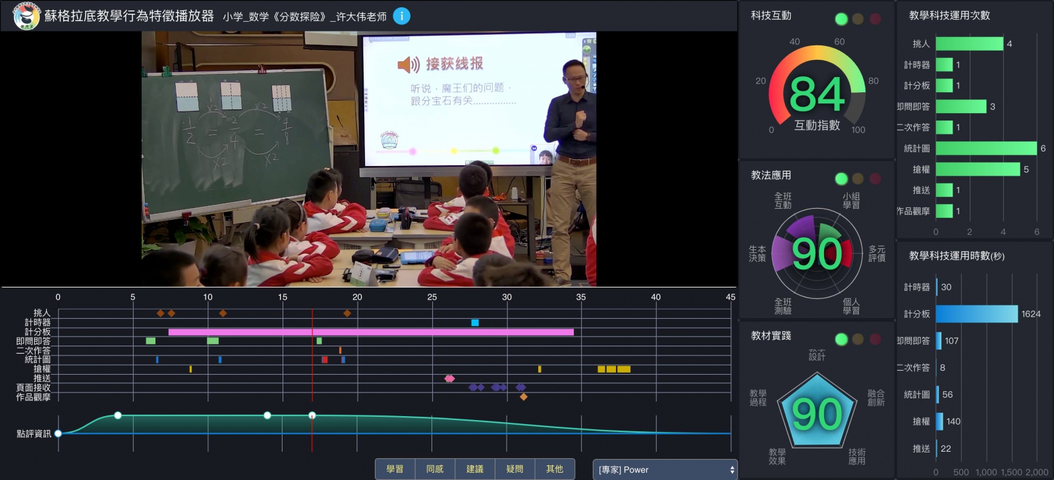This screenshot has height=480, width=1054.
Task: Click the pink 推送 diamond marker
Action: [x=449, y=379]
